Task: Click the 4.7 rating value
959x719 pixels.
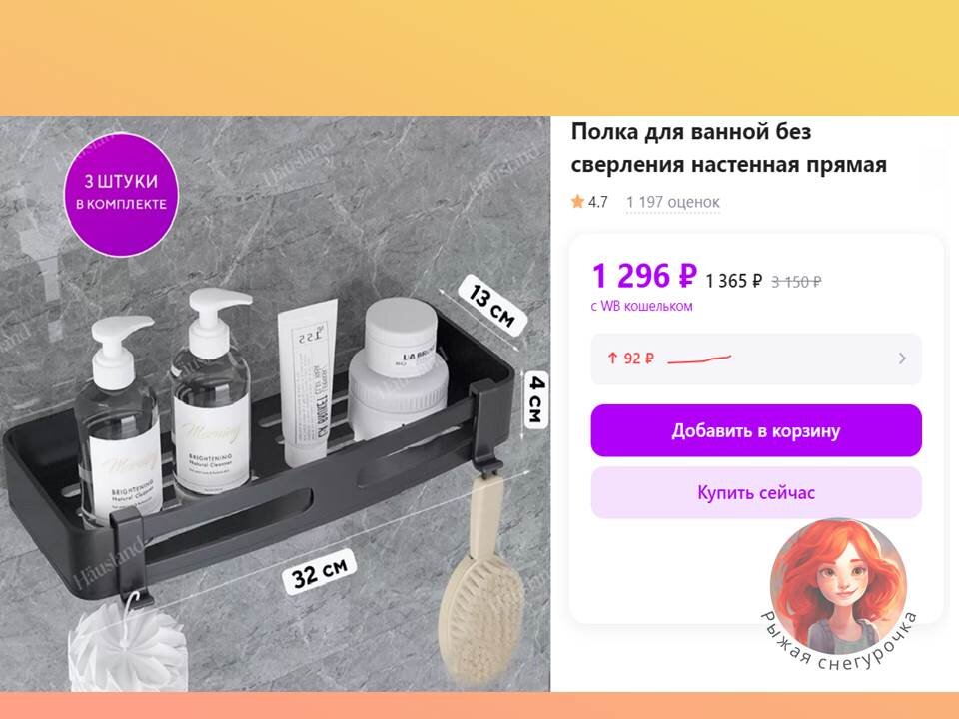Action: click(598, 202)
